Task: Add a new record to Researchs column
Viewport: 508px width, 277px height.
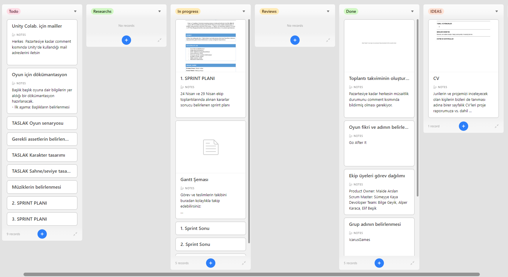Action: coord(126,40)
